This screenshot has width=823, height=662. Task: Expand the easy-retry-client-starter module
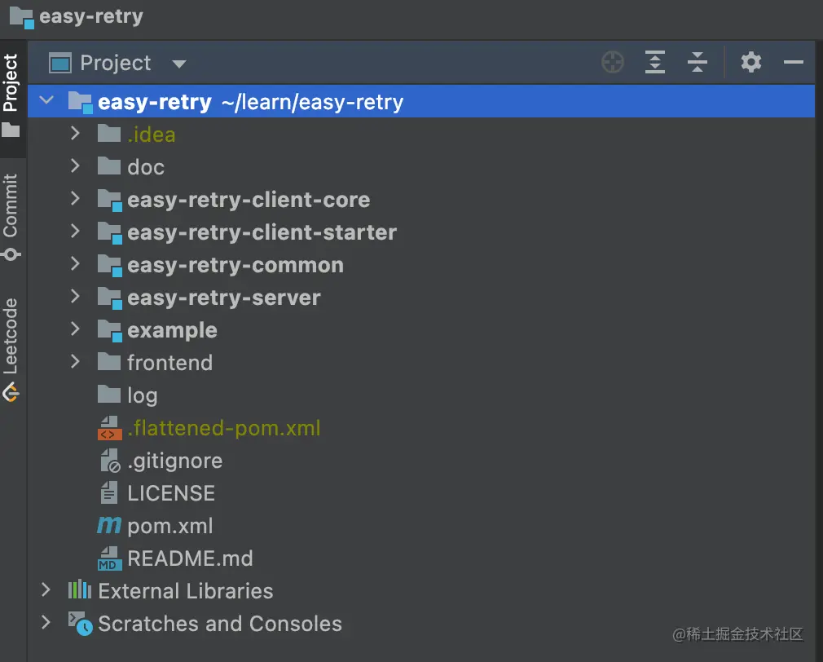click(75, 231)
